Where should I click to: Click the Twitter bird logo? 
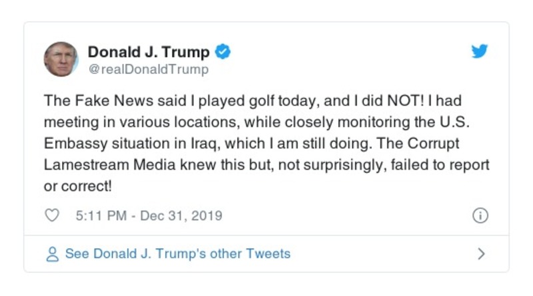point(480,51)
